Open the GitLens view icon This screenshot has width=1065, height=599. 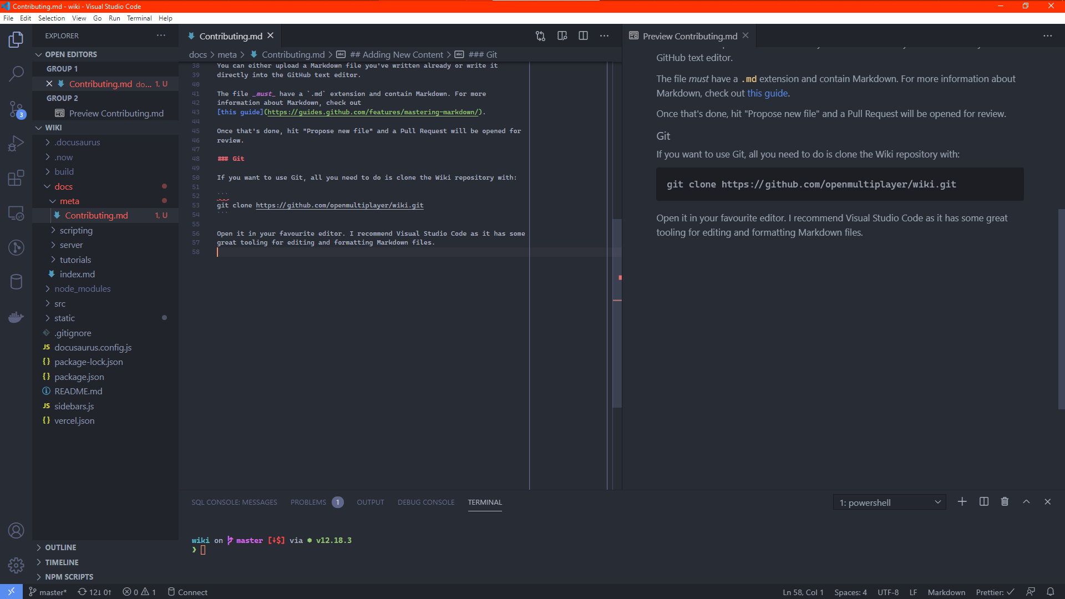16,247
